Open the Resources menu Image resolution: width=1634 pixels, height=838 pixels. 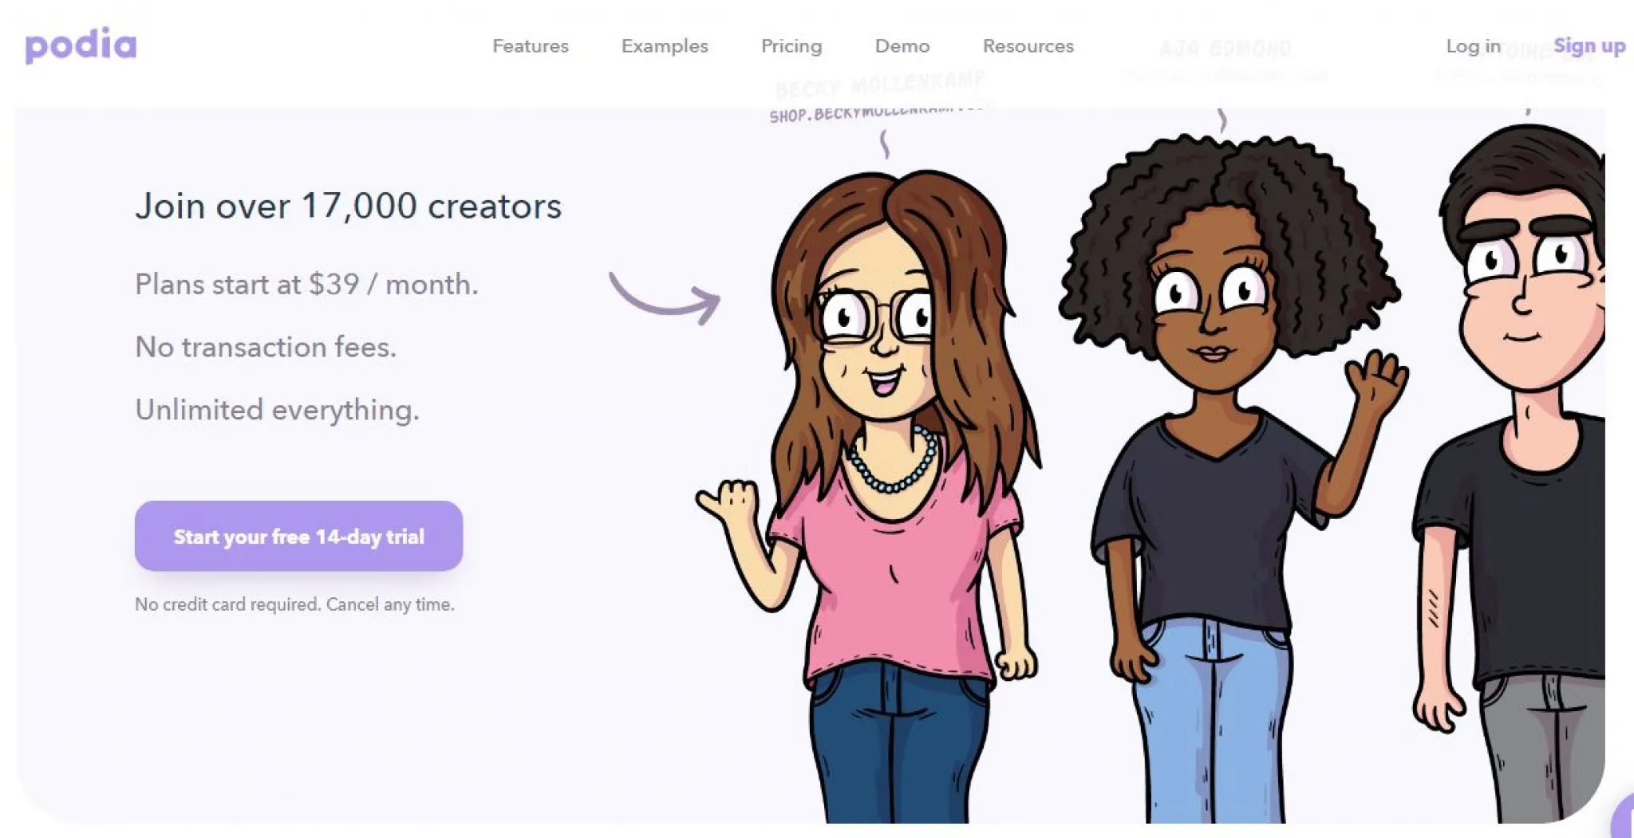click(x=1028, y=46)
